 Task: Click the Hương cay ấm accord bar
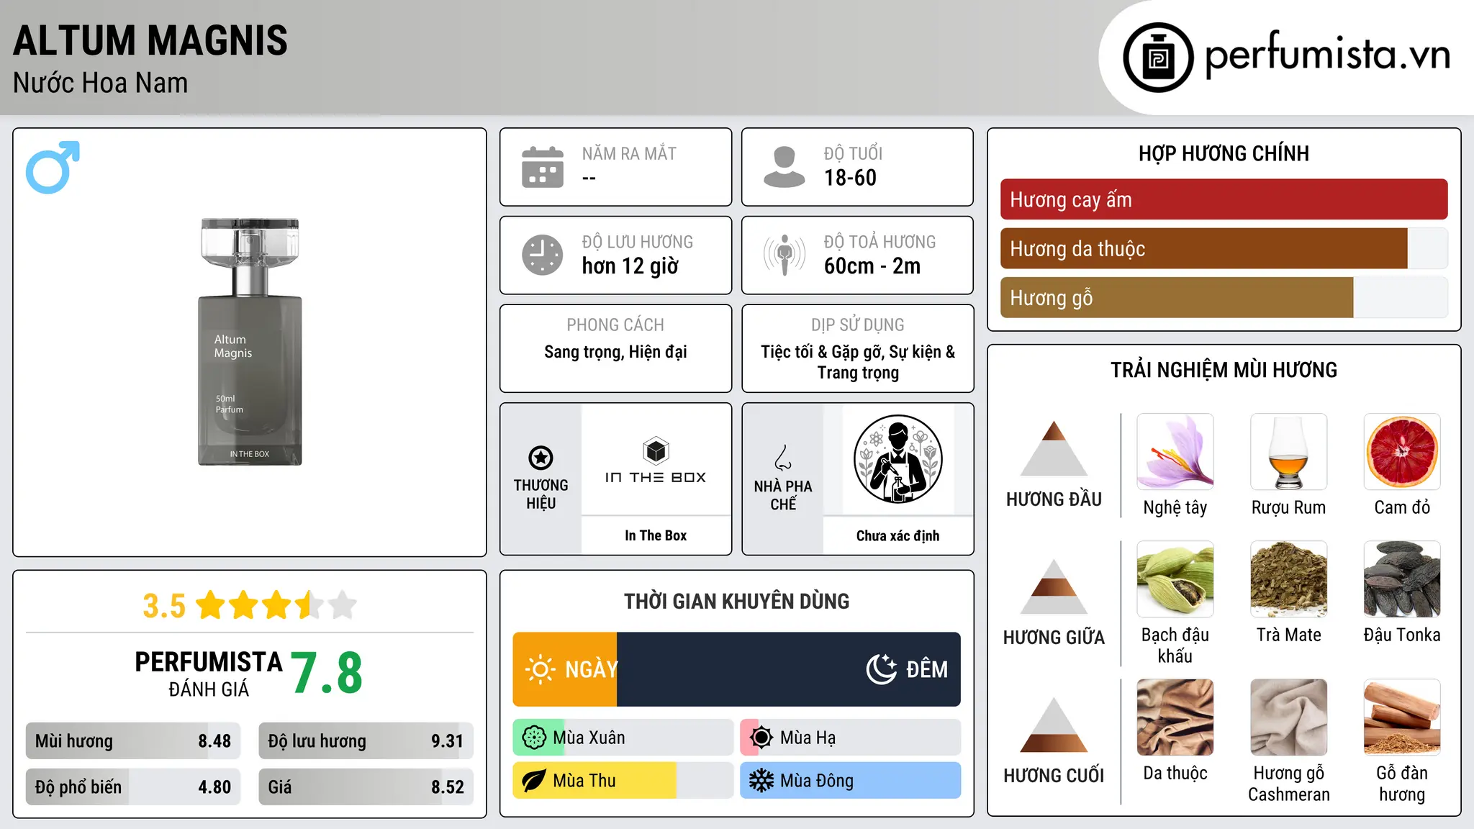[x=1224, y=199]
